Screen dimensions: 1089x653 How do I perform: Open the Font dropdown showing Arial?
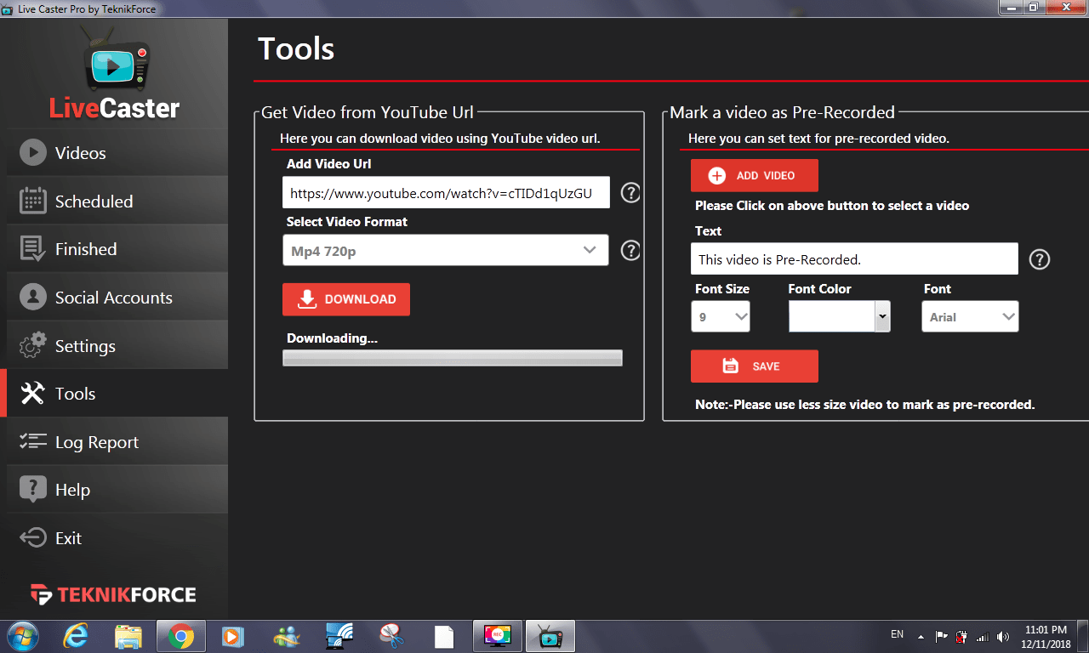970,317
